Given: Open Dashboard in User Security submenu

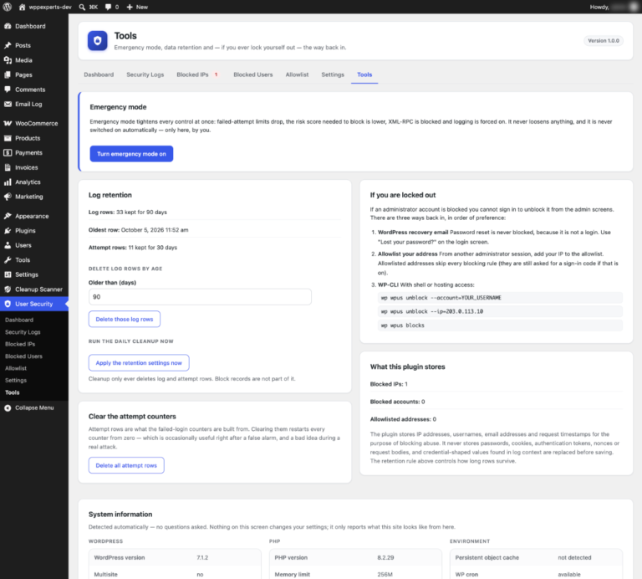Looking at the screenshot, I should pyautogui.click(x=19, y=320).
